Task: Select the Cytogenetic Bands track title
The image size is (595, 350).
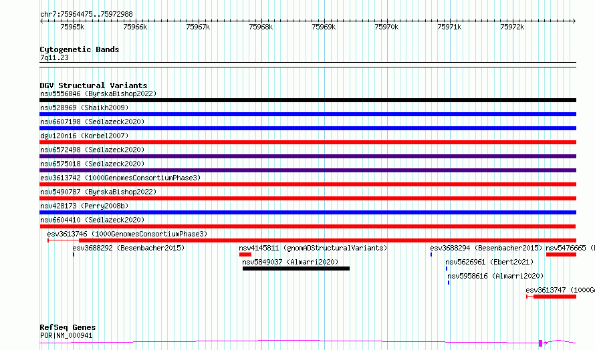Action: 80,49
